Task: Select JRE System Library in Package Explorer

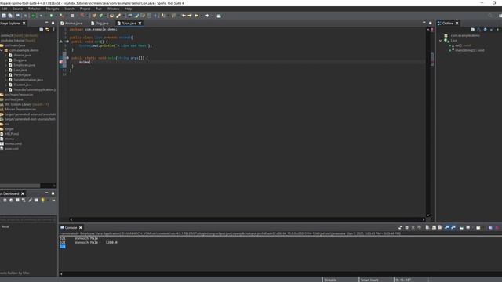Action: pyautogui.click(x=27, y=104)
